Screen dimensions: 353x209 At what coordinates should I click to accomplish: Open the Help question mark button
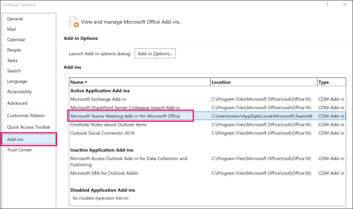(327, 4)
